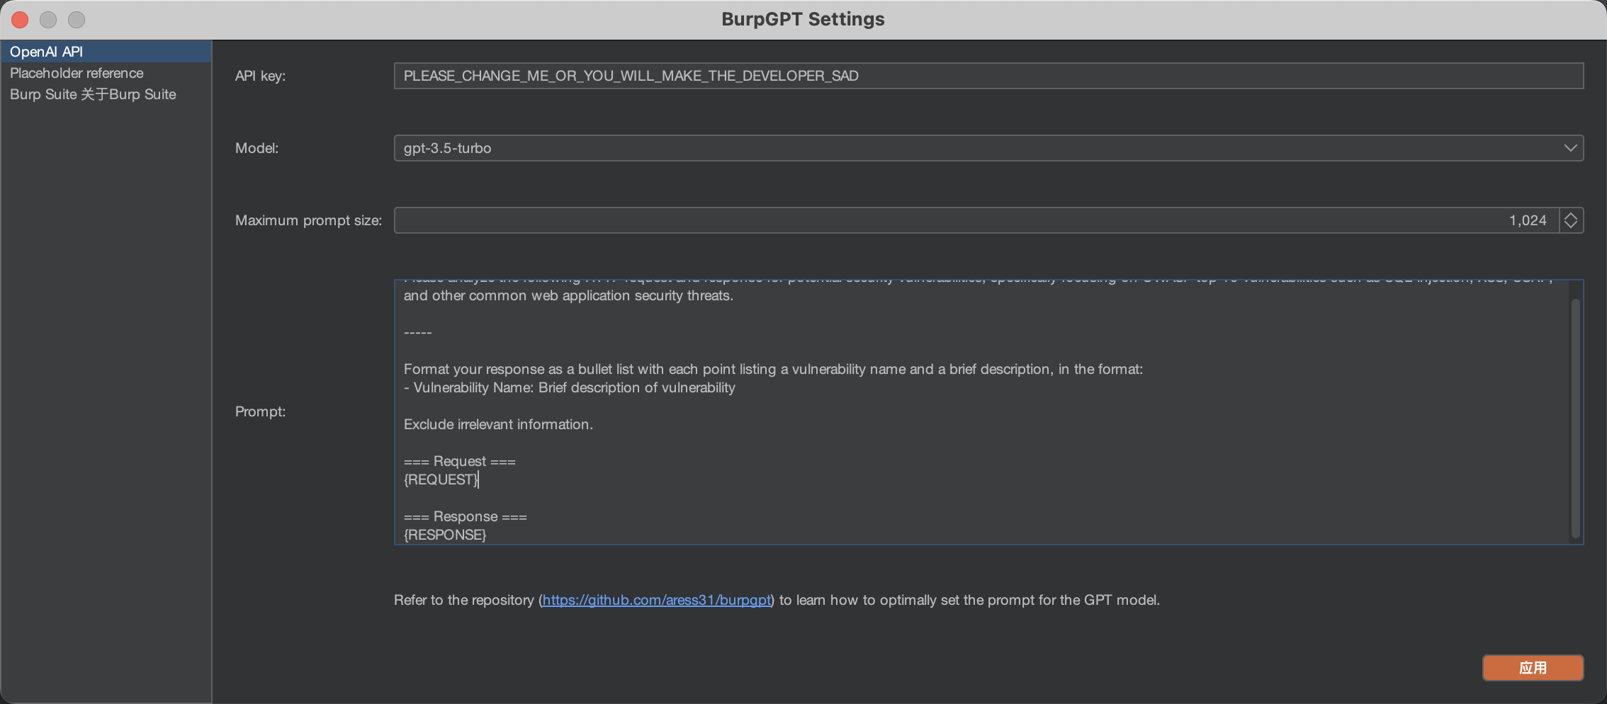The height and width of the screenshot is (704, 1607).
Task: Place cursor on the {REQUEST} placeholder
Action: 441,479
